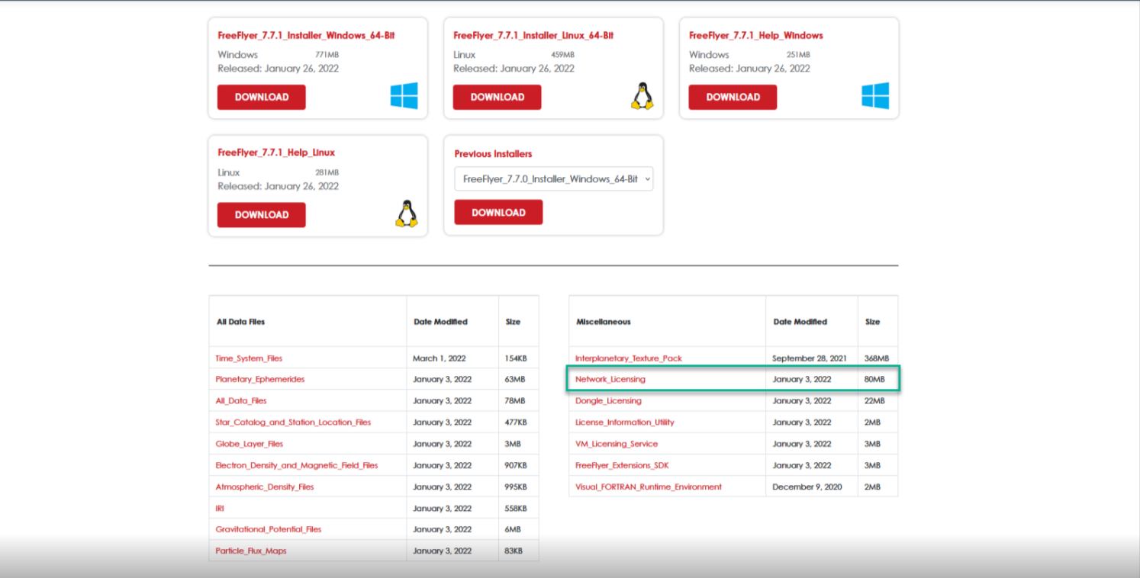Click the 368MB size cell
Image resolution: width=1140 pixels, height=578 pixels.
coord(877,358)
